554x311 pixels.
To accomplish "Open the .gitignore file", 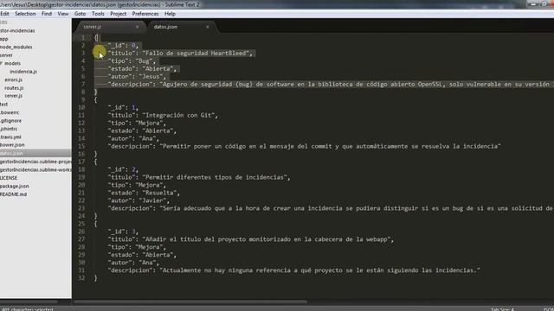I will (10, 121).
